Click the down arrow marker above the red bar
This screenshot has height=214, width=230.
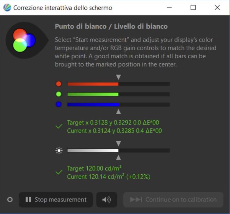click(118, 77)
